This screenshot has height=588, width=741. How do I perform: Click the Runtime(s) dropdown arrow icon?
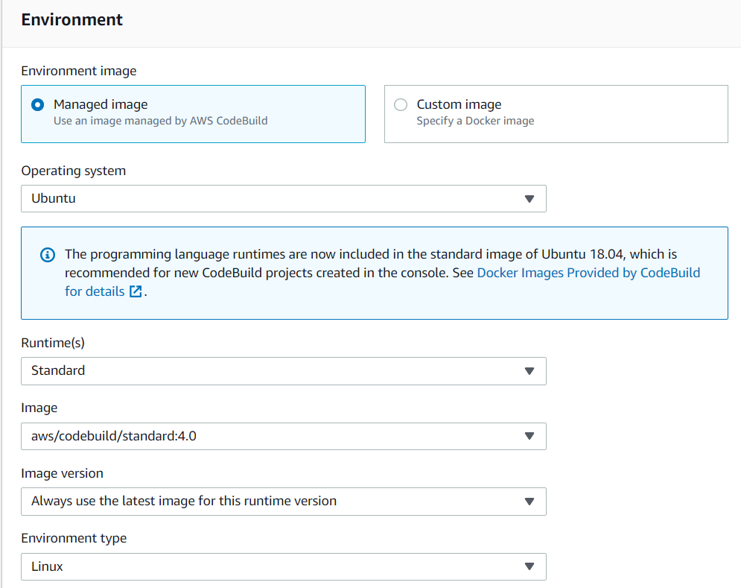click(529, 371)
